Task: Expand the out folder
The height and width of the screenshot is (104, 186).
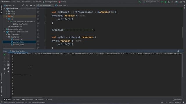Action: [x=7, y=16]
